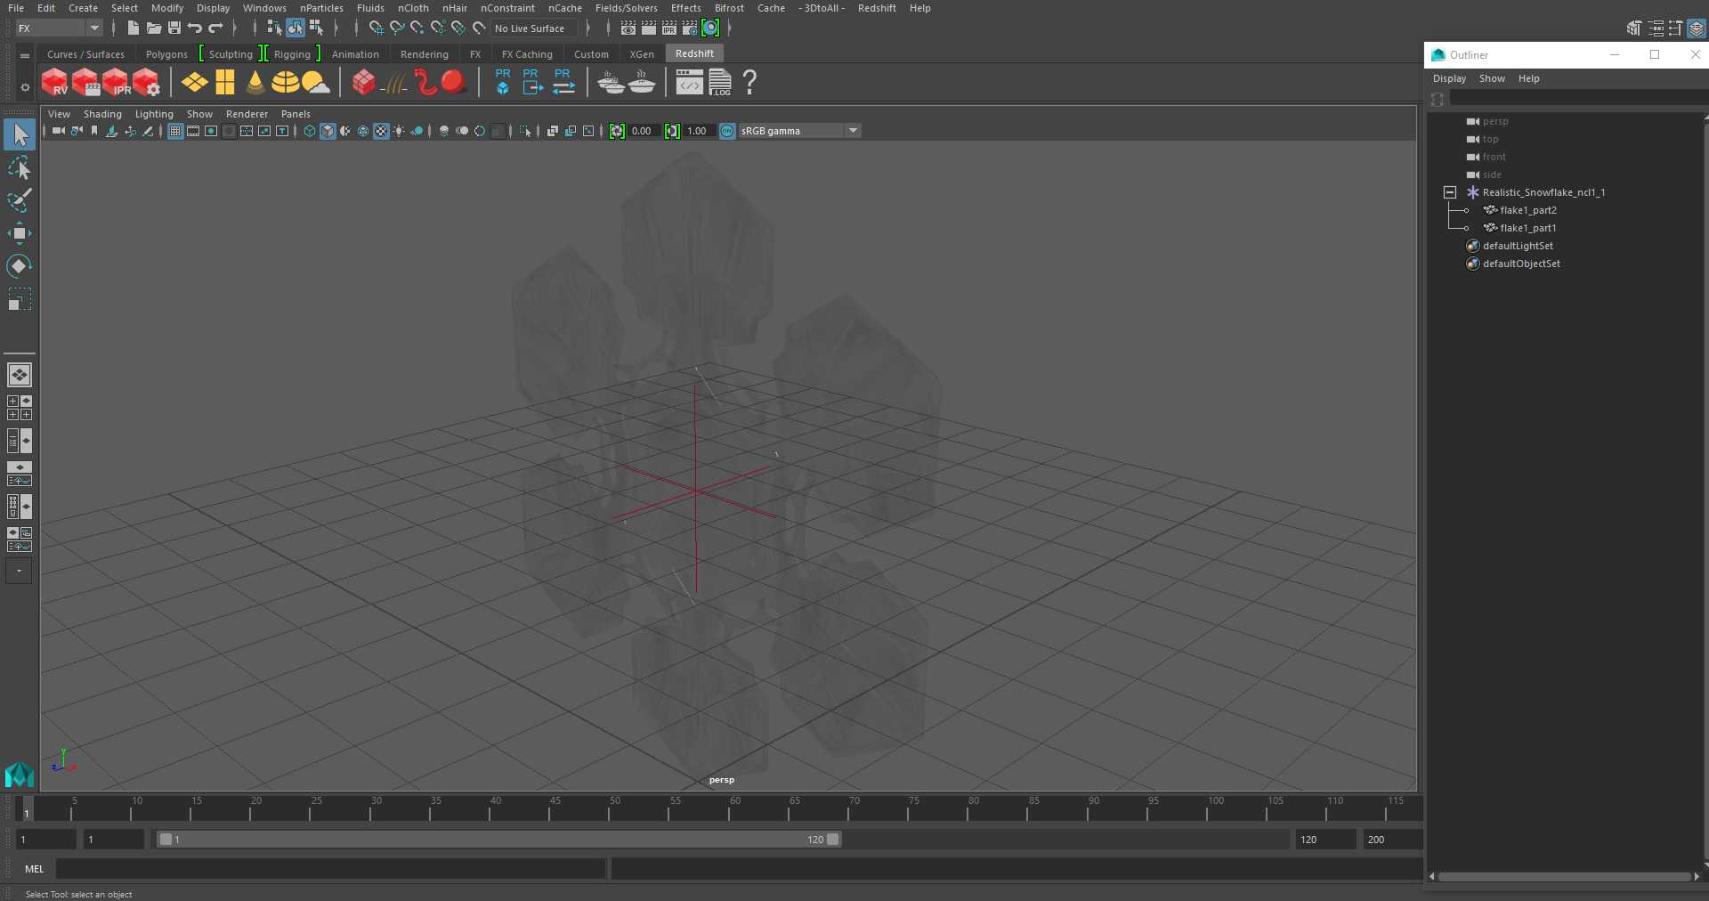This screenshot has height=901, width=1709.
Task: Activate the Rotate tool
Action: pyautogui.click(x=20, y=266)
